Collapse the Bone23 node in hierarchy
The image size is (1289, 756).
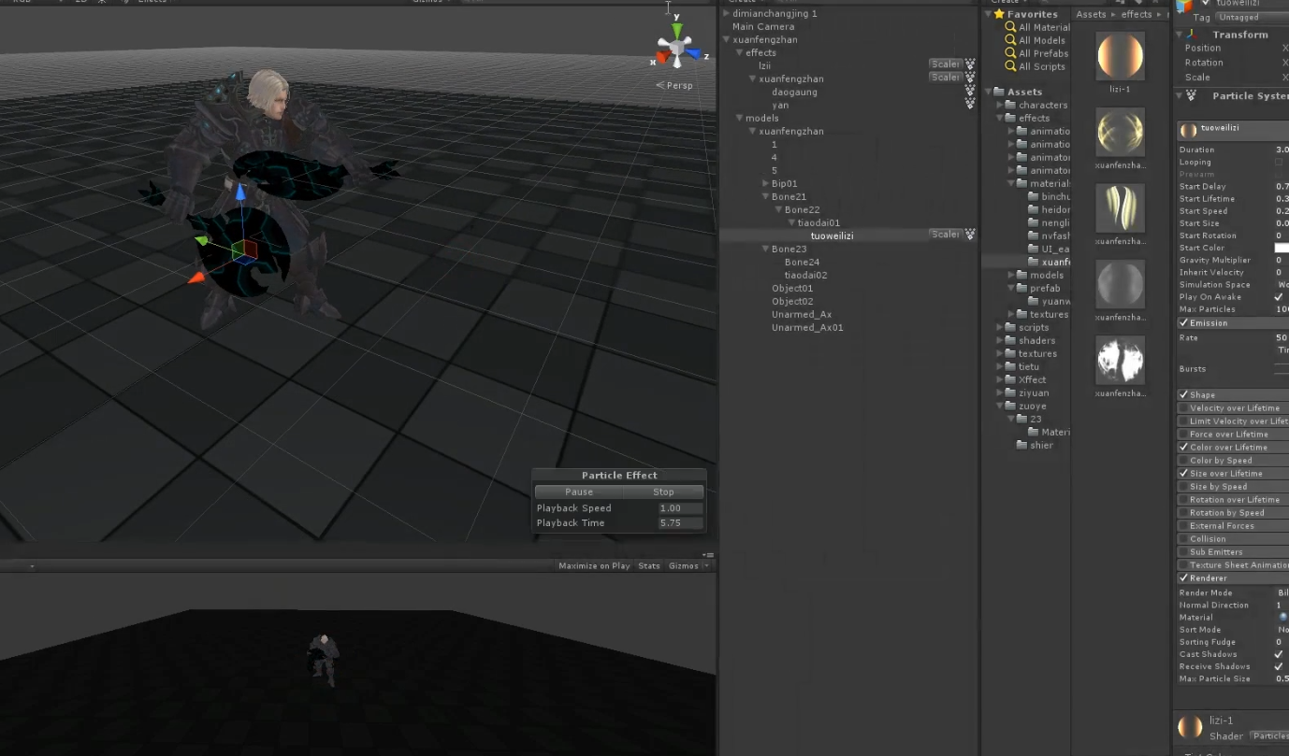coord(765,249)
